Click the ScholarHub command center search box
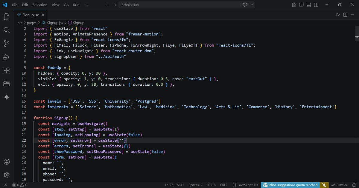Viewport: 359px width, 188px height. (179, 5)
